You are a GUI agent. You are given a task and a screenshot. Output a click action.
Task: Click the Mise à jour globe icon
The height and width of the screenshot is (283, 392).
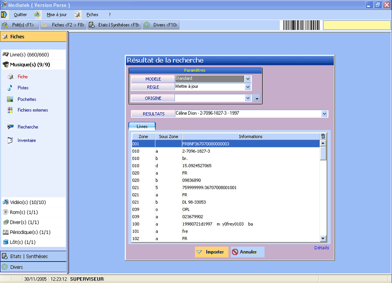click(37, 15)
